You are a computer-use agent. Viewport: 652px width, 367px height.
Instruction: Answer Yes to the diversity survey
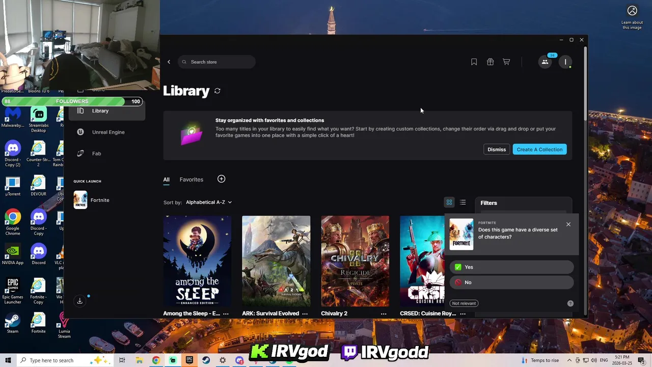[512, 267]
